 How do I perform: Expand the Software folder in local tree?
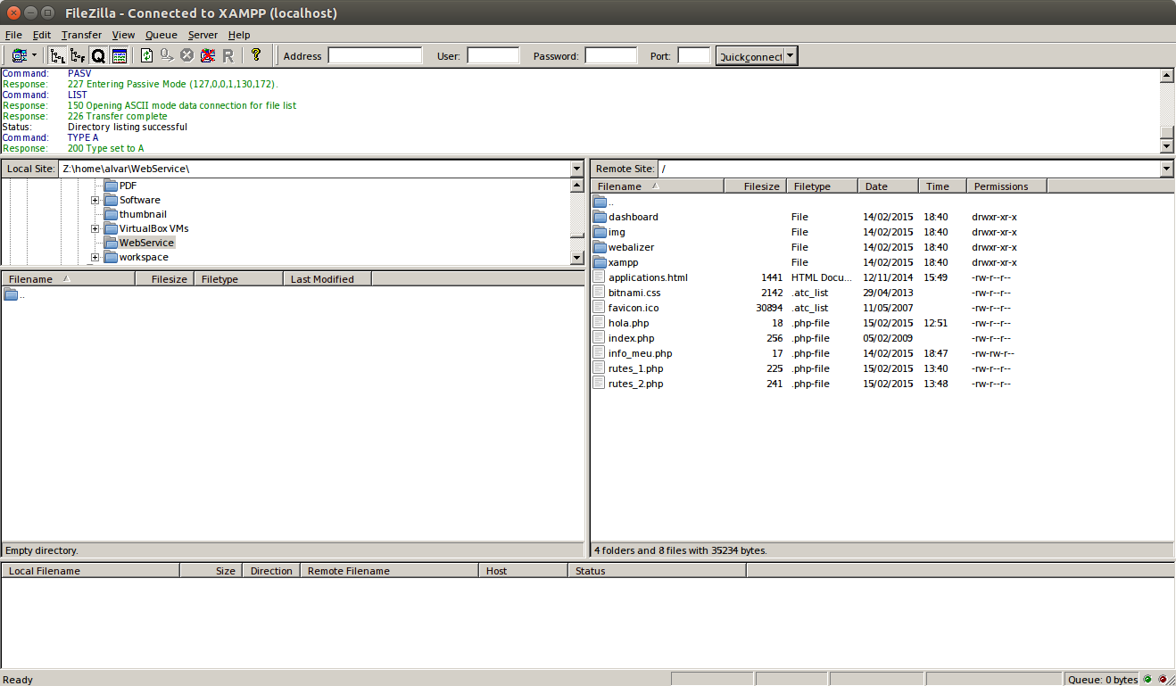pyautogui.click(x=95, y=200)
